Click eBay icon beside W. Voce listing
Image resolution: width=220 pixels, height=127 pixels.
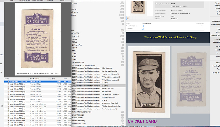click(x=74, y=100)
